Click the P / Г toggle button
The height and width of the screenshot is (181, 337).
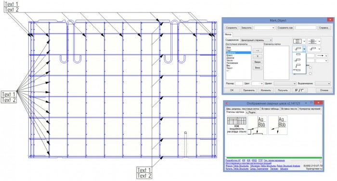coord(299,90)
